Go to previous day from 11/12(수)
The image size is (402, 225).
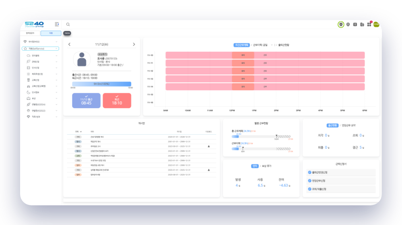[69, 44]
